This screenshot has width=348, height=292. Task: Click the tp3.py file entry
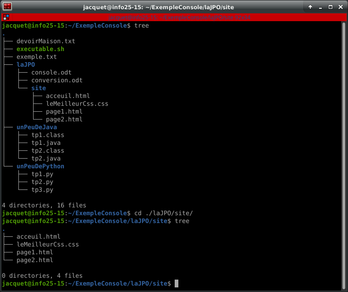point(42,189)
